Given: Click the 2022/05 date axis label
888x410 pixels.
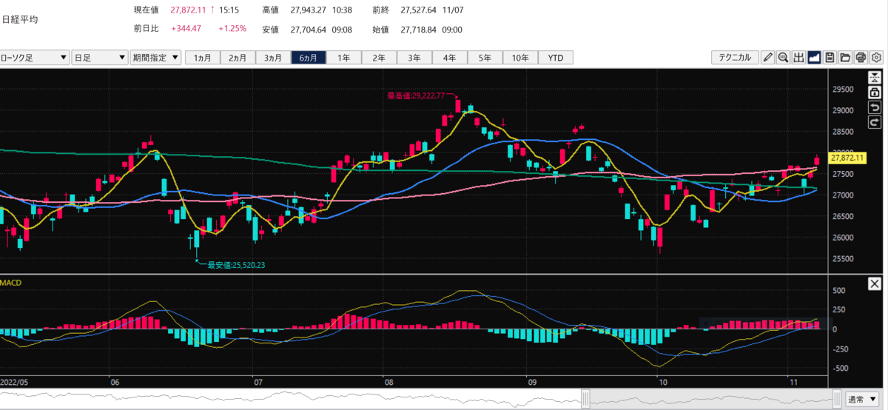Looking at the screenshot, I should (14, 383).
